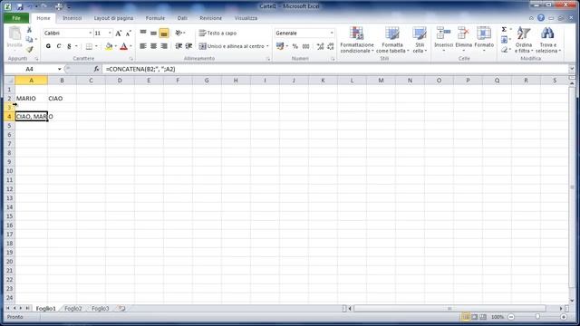The height and width of the screenshot is (326, 580).
Task: Apply thousands separator 000 style
Action: tap(306, 46)
